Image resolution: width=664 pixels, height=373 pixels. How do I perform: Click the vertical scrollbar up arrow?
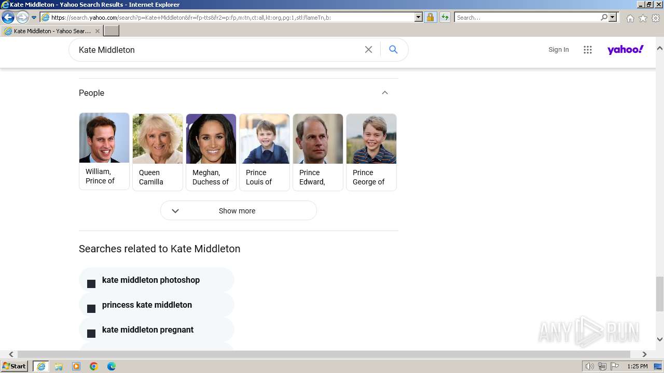coord(660,48)
